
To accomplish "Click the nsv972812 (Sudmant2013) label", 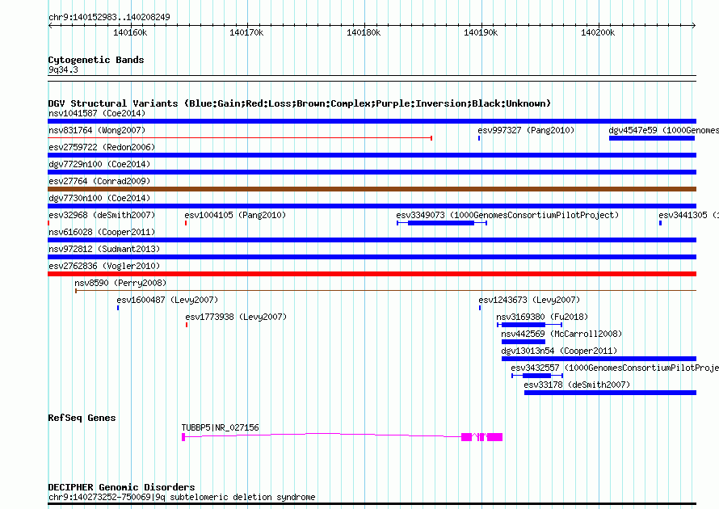I will point(104,249).
